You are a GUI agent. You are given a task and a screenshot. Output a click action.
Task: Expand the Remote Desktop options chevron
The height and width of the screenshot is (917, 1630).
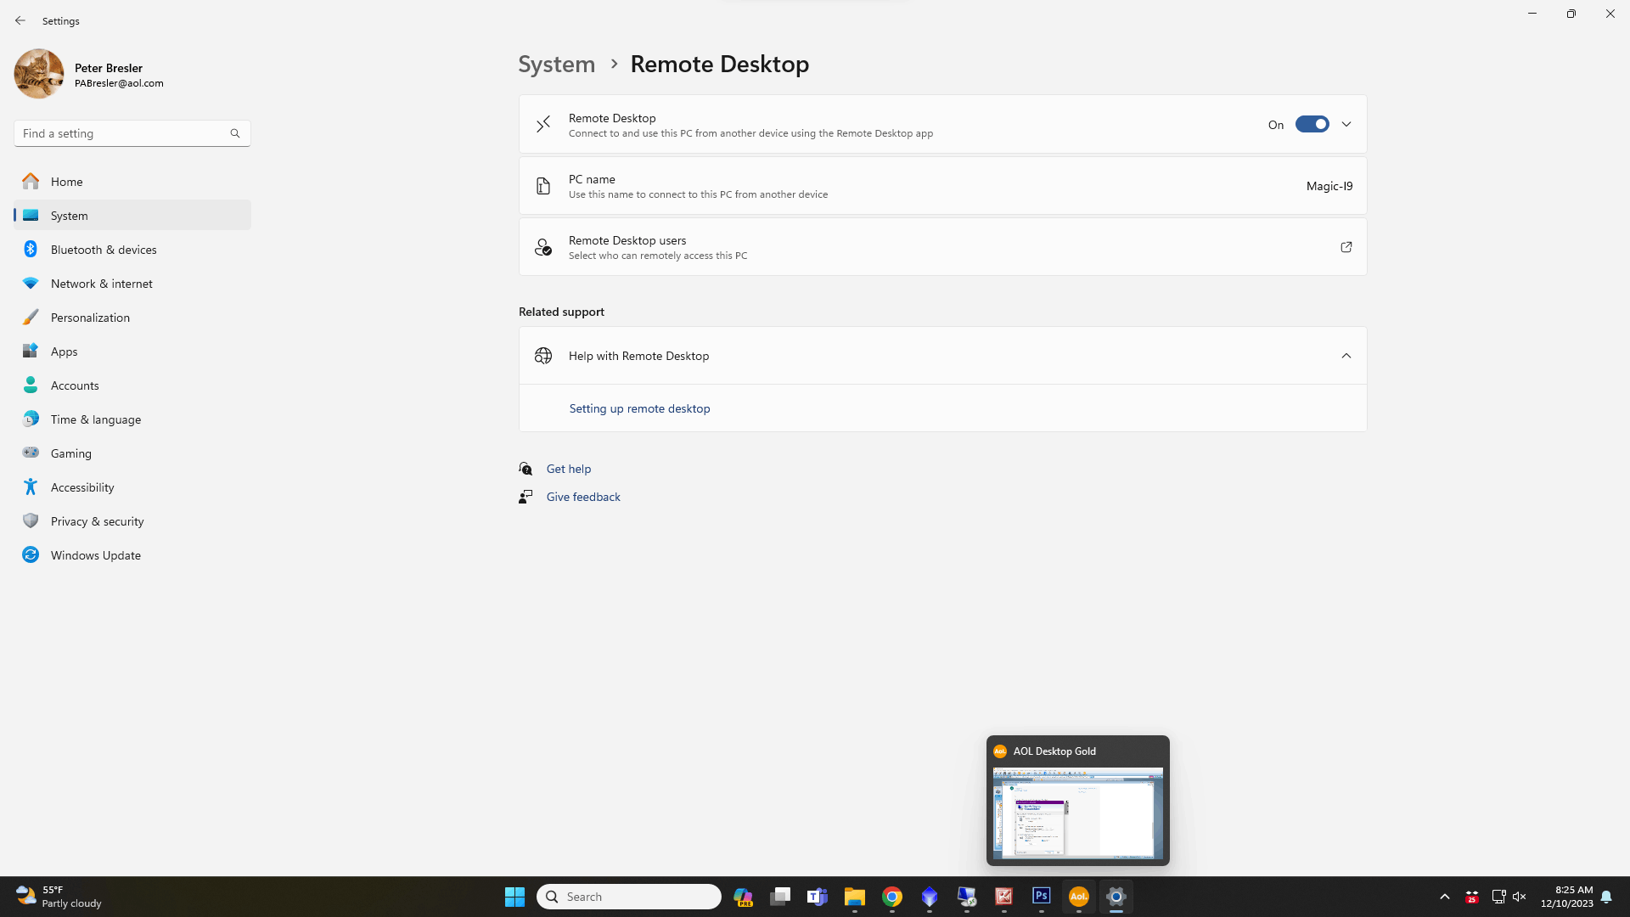point(1346,124)
